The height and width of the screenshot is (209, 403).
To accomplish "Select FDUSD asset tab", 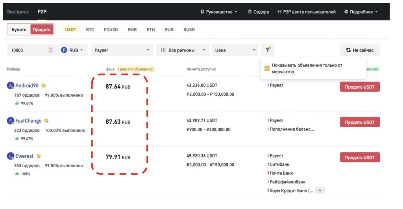I will [x=111, y=30].
